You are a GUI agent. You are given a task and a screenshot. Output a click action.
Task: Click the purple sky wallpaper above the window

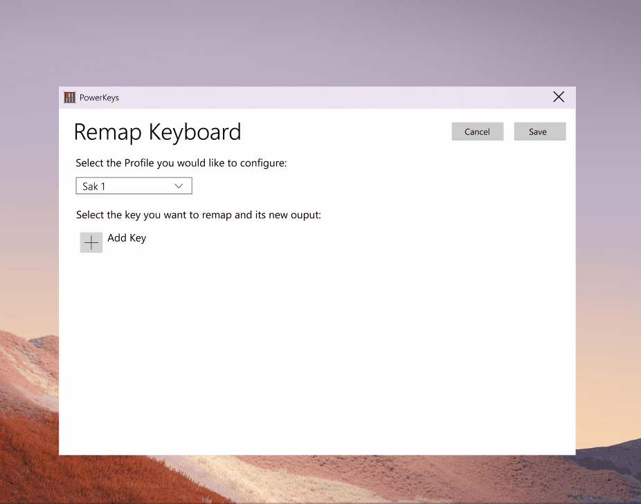(x=319, y=41)
